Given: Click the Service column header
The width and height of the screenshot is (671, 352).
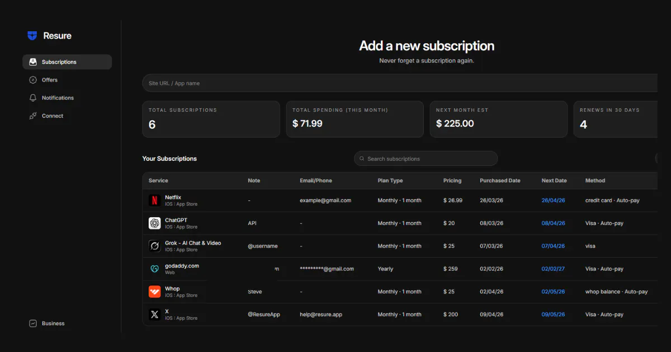Looking at the screenshot, I should [x=158, y=180].
